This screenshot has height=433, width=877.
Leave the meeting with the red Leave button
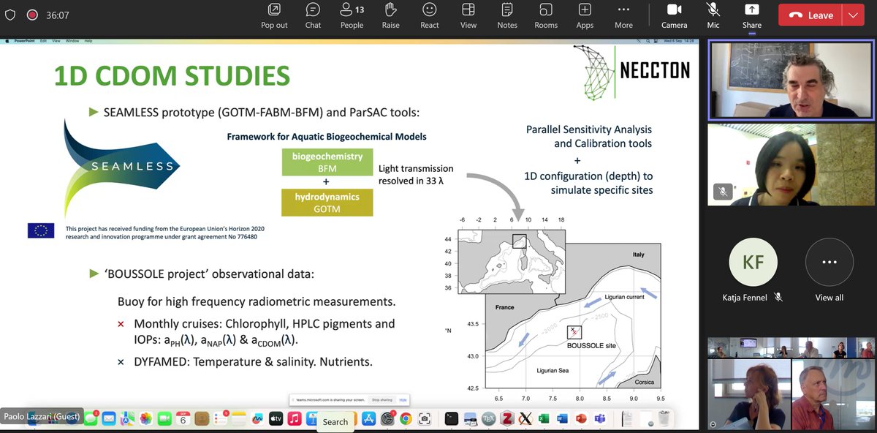click(x=810, y=15)
